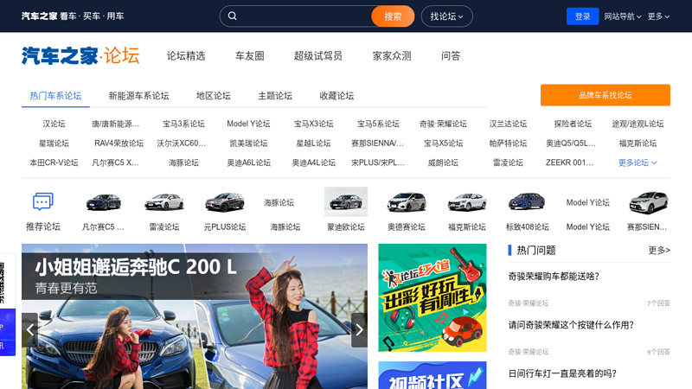Open 汉论坛 link
The height and width of the screenshot is (389, 692).
(54, 124)
